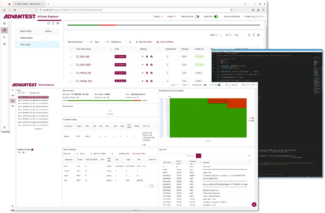325x213 pixels.
Task: Open the Export dropdown in back window
Action: click(x=158, y=17)
